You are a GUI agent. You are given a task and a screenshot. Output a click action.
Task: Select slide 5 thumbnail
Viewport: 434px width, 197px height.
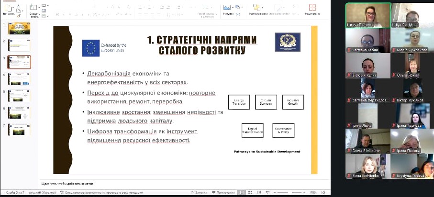tap(19, 96)
